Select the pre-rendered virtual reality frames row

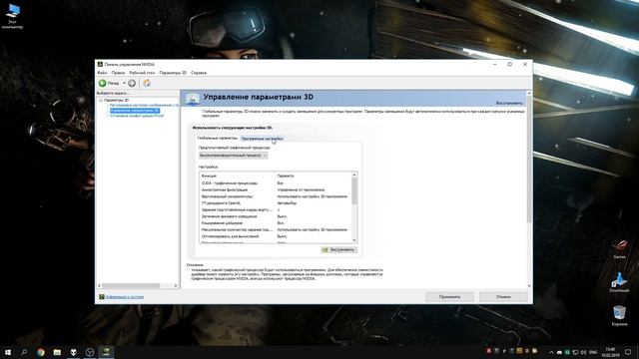tap(276, 209)
